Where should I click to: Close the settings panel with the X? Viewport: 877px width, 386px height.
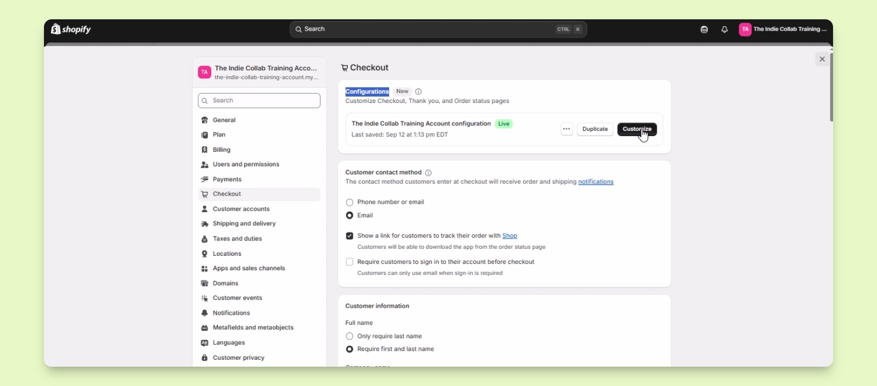tap(822, 60)
